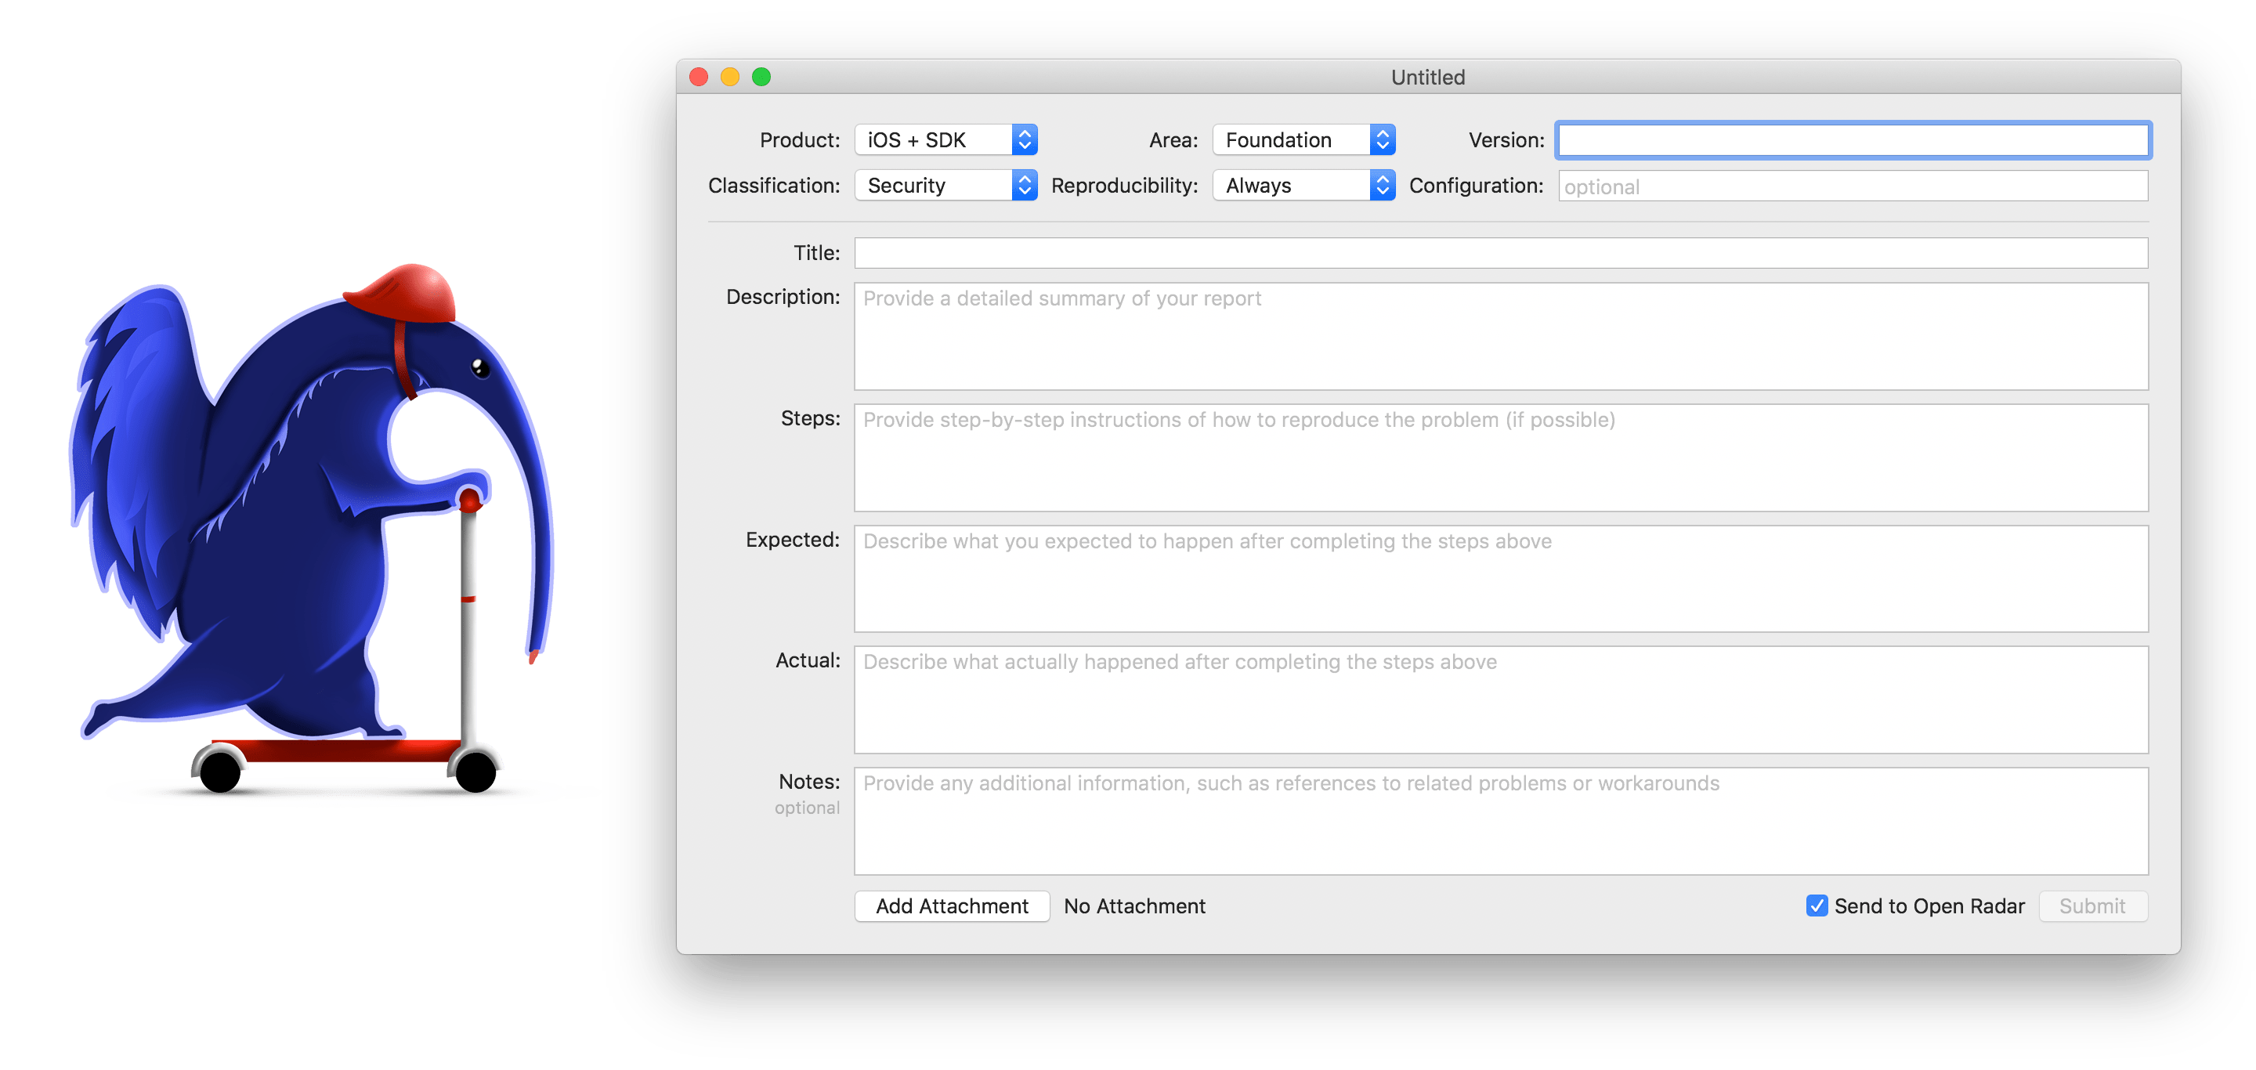Click inside the Expected text area
This screenshot has height=1070, width=2256.
(1501, 579)
